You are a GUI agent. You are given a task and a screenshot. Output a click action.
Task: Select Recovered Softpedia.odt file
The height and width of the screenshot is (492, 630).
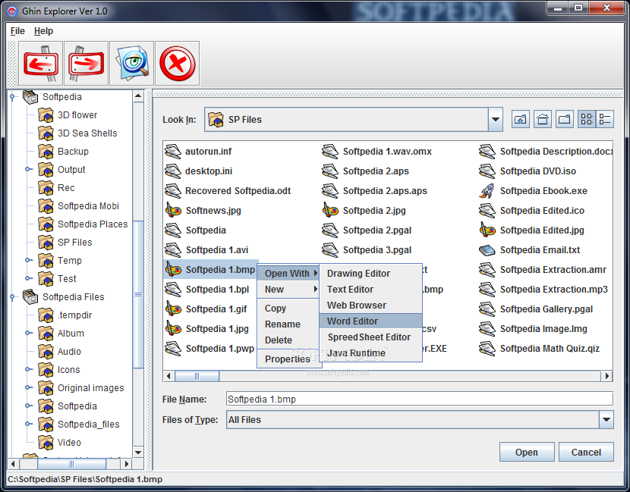228,190
